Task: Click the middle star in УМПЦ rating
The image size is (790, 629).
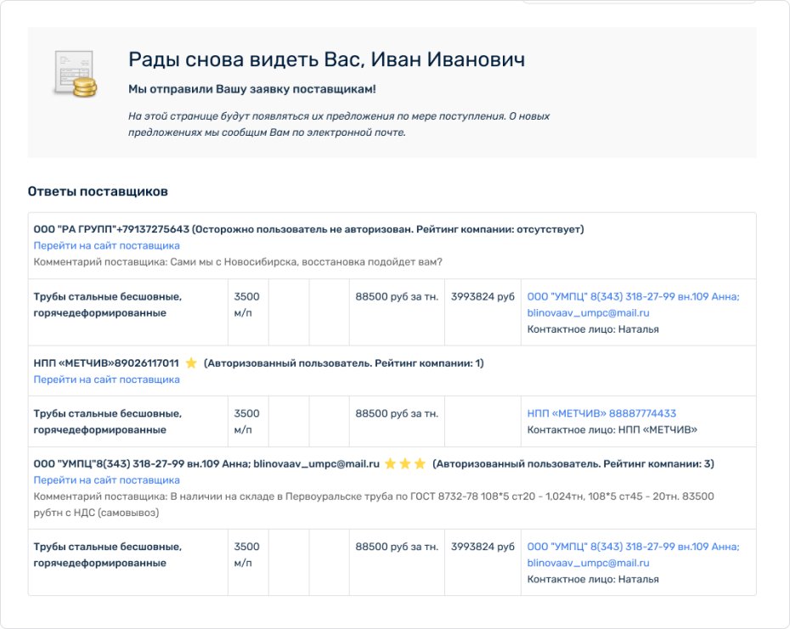Action: (x=405, y=464)
